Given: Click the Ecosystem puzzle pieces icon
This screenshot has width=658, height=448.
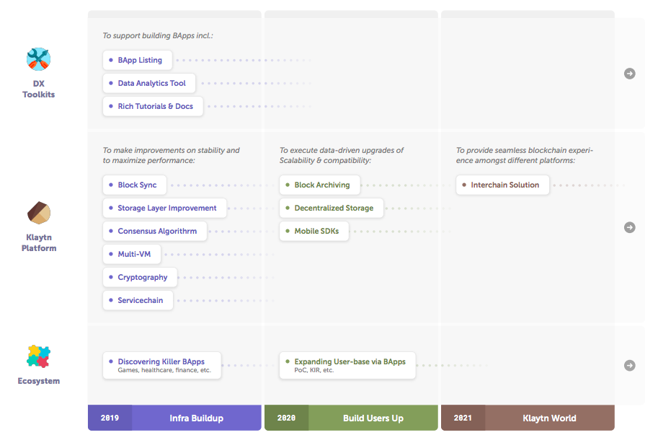Looking at the screenshot, I should (x=39, y=356).
